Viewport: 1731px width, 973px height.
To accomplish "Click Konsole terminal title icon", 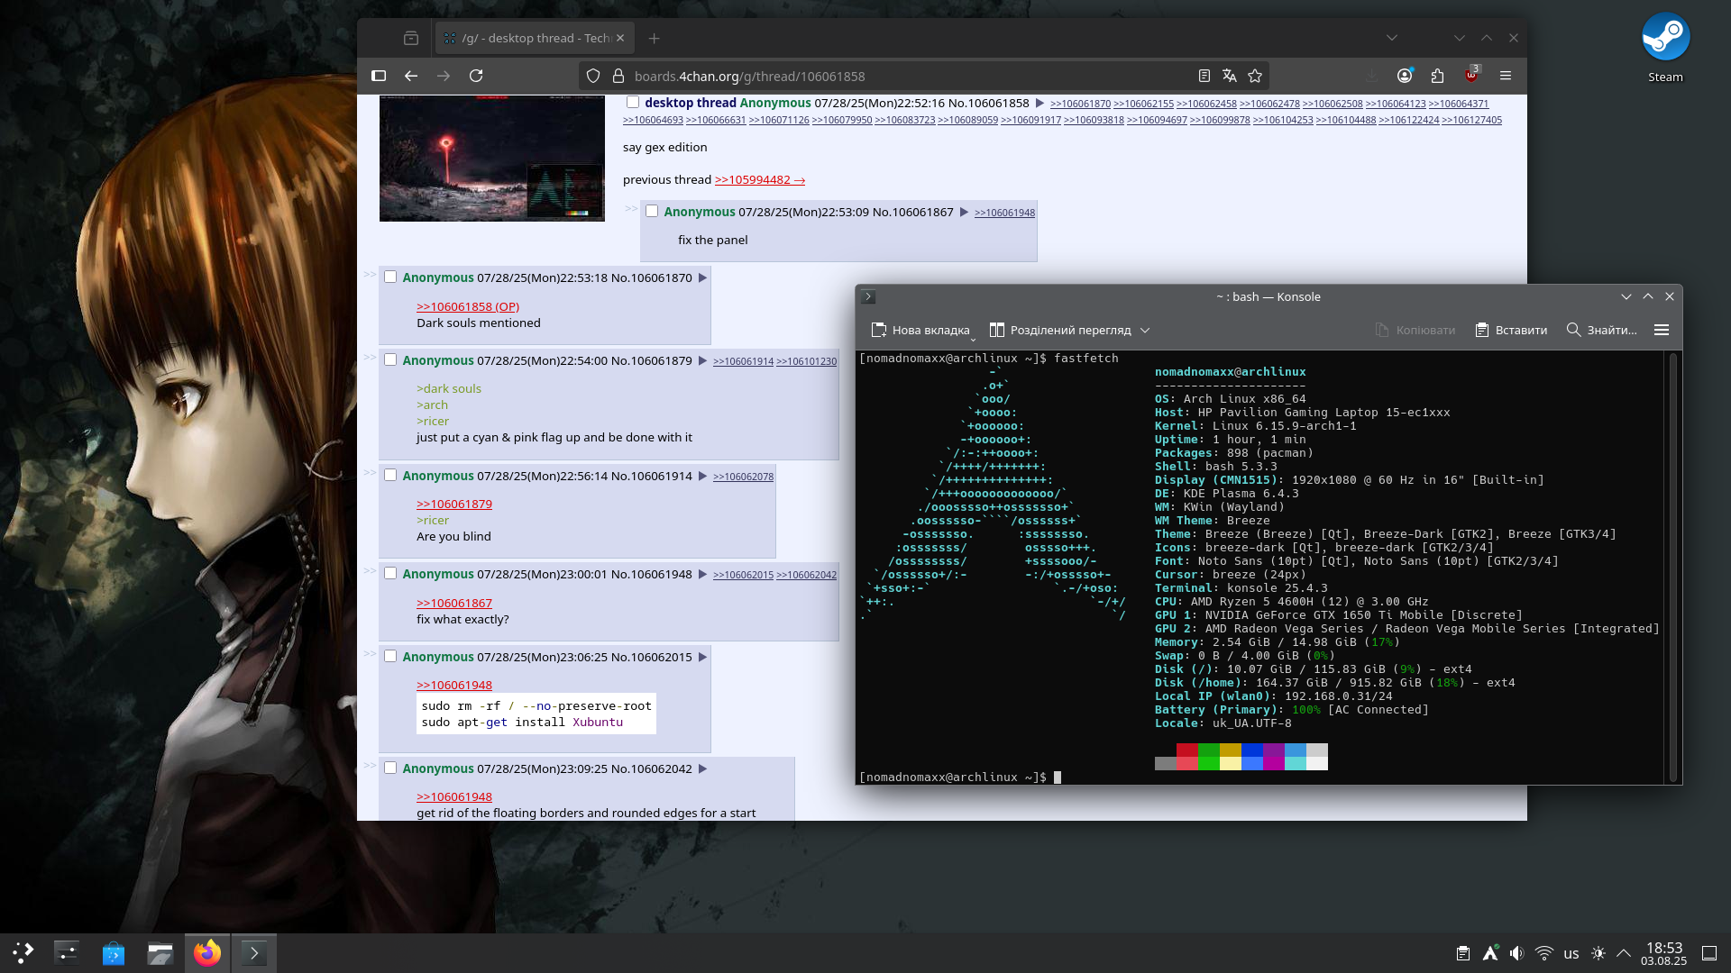I will pos(868,296).
